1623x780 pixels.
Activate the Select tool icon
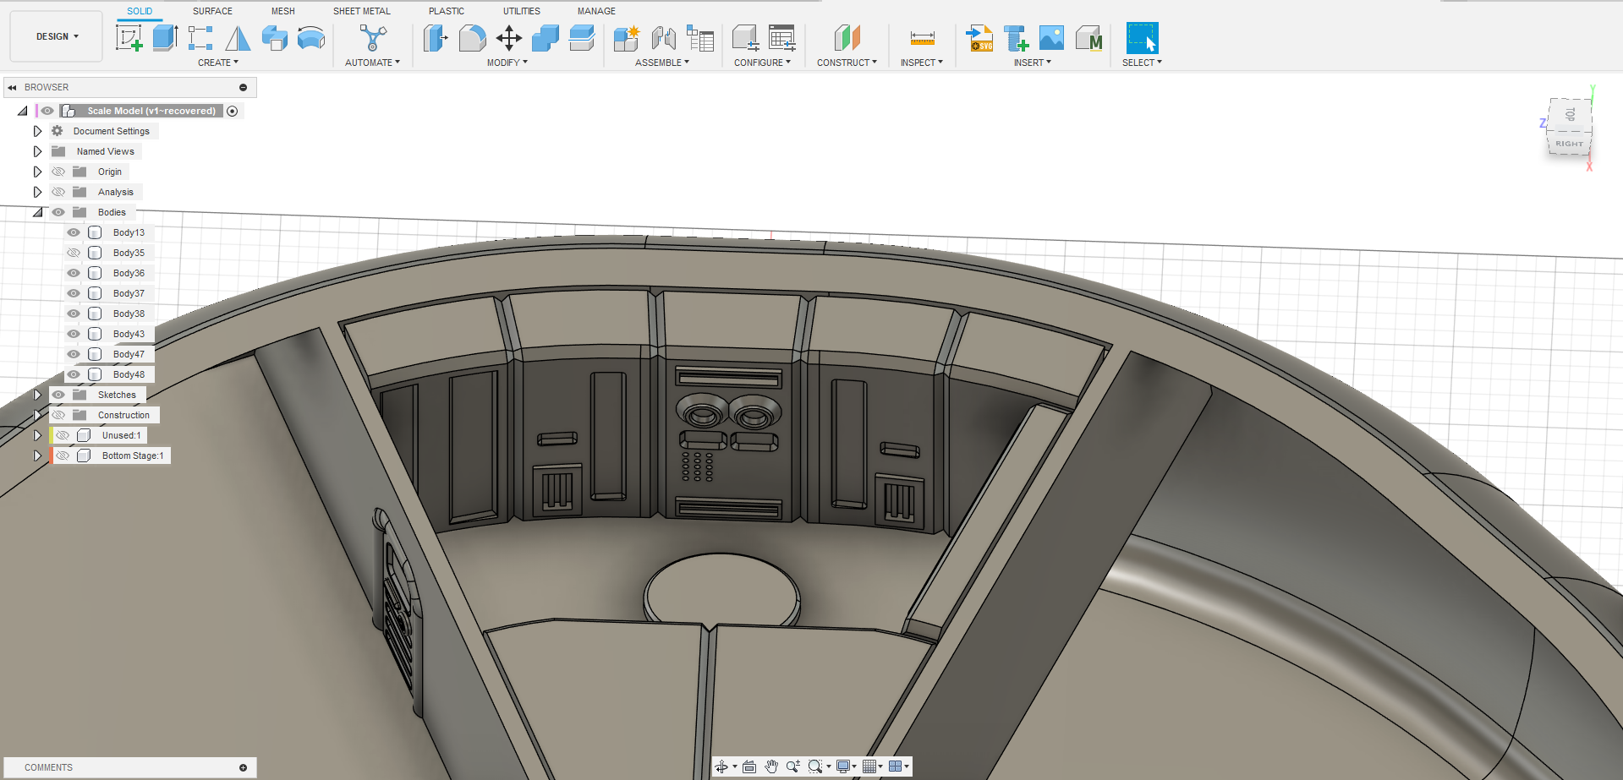tap(1142, 38)
